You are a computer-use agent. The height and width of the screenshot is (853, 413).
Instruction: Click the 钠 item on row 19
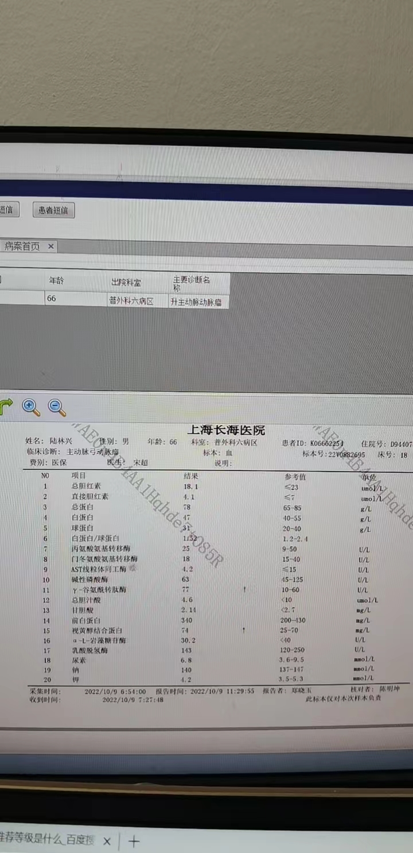pos(75,670)
